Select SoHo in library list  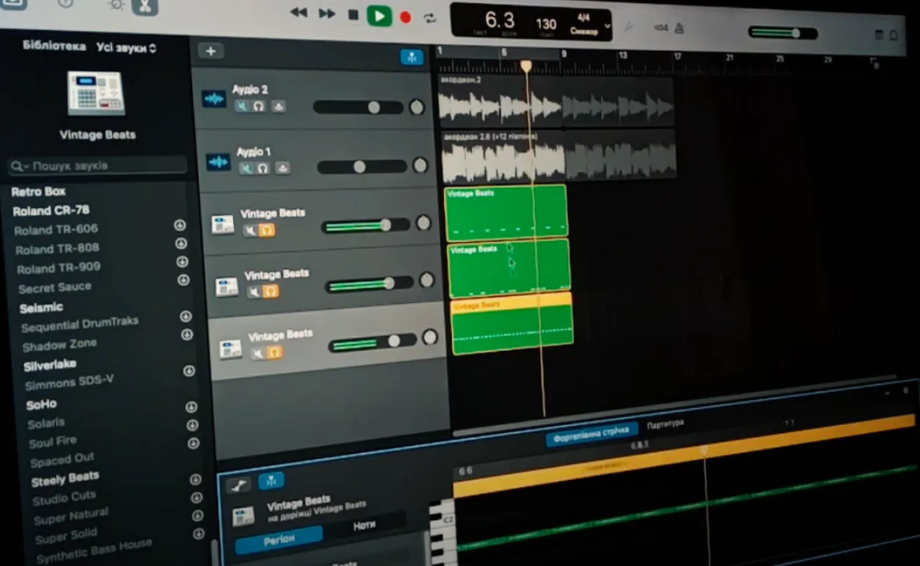coord(42,404)
